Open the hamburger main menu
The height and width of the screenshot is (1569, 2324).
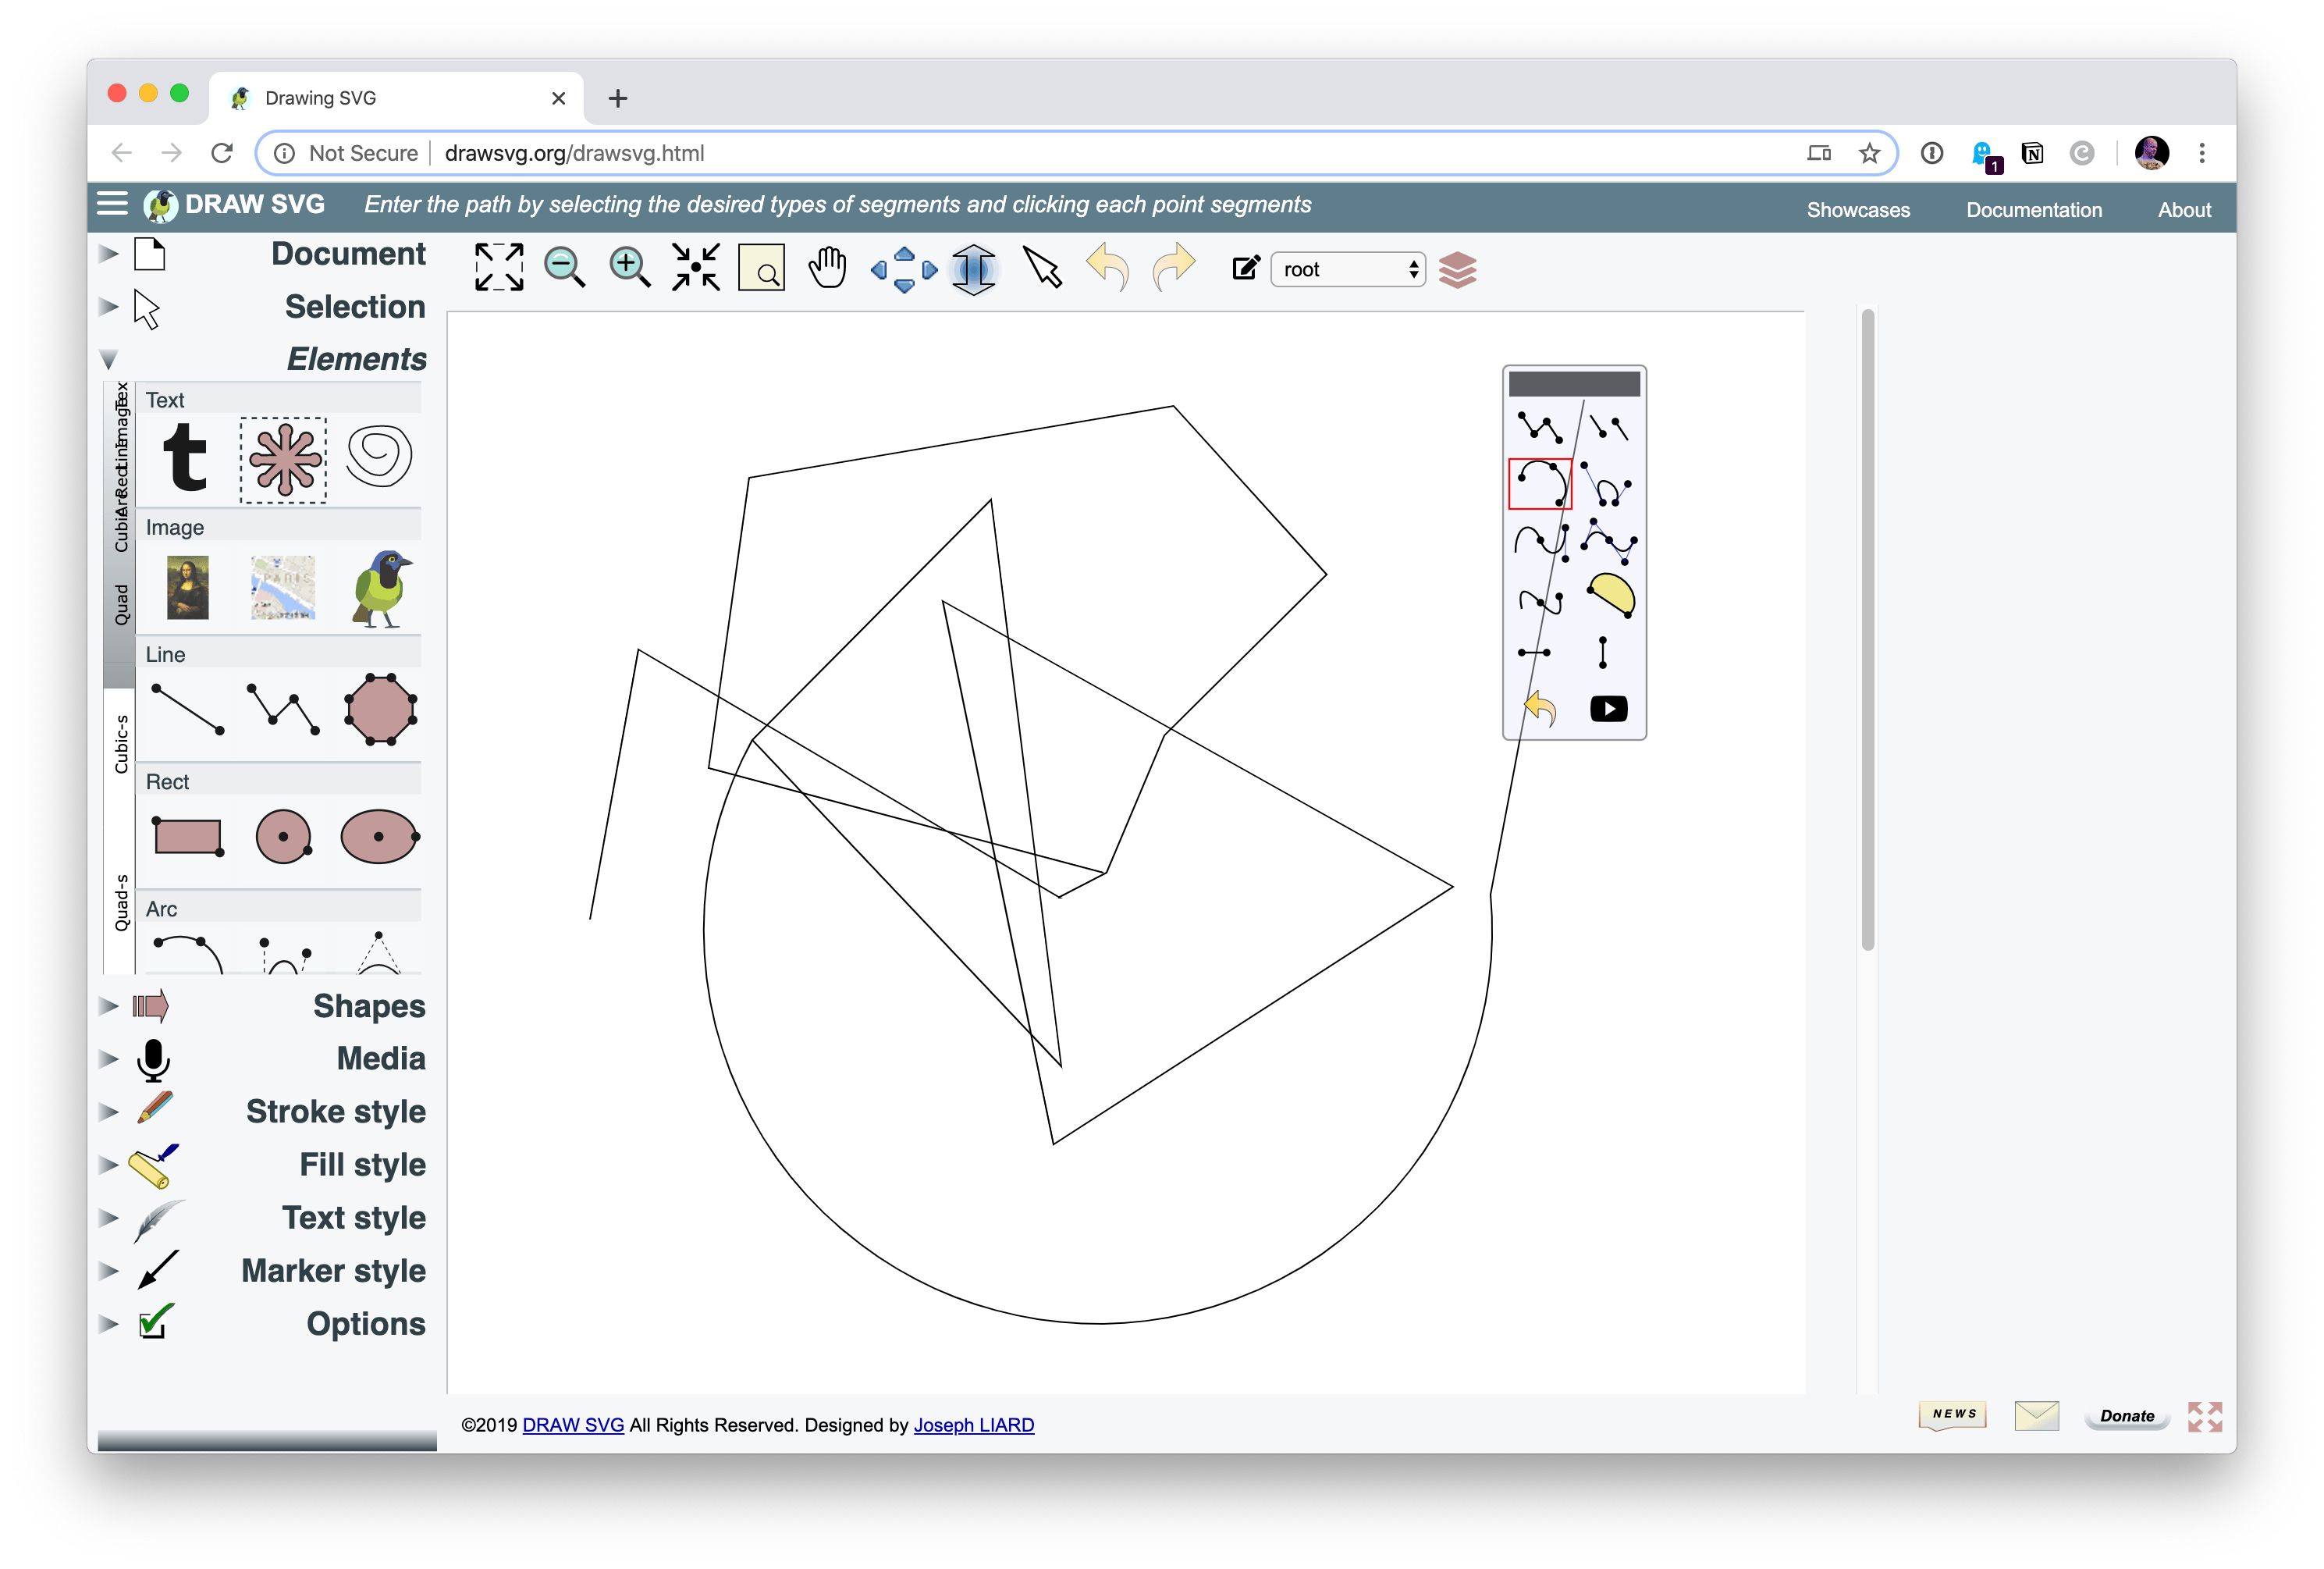[112, 204]
